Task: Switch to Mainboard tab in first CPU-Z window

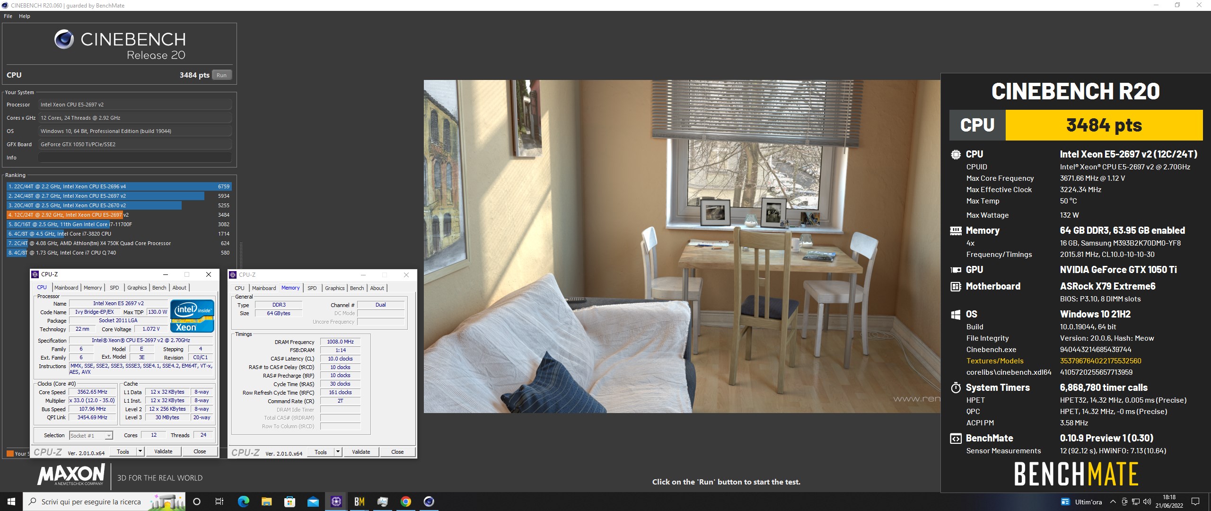Action: [x=66, y=288]
